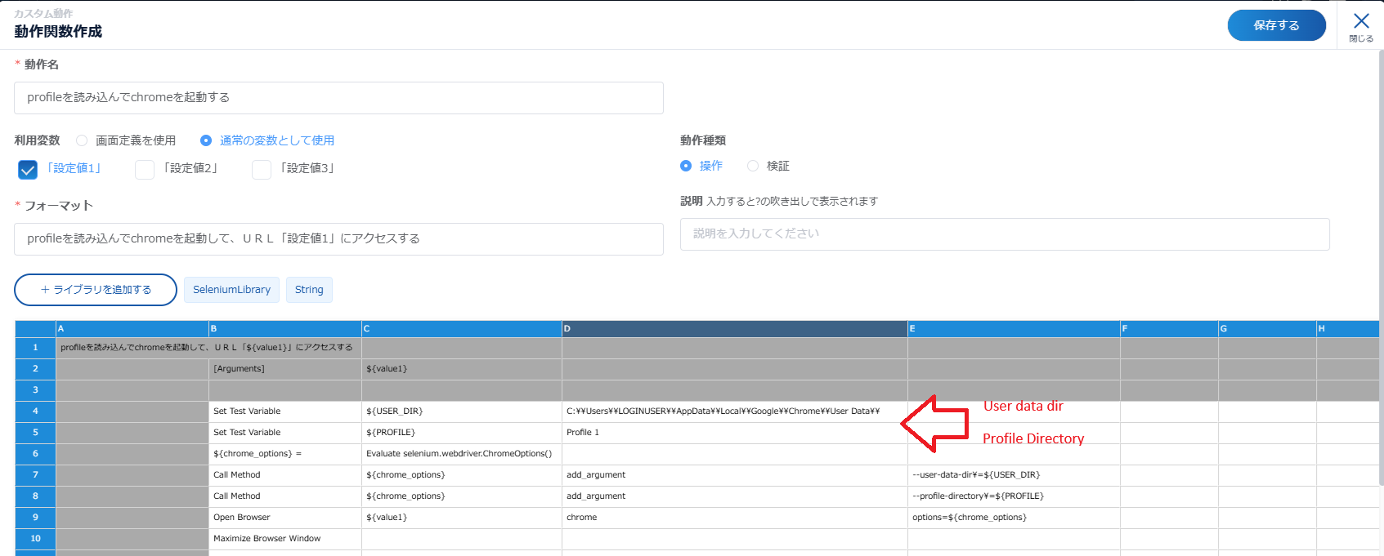Image resolution: width=1384 pixels, height=556 pixels.
Task: Click the options=${chrome_options} cell
Action: 1014,518
